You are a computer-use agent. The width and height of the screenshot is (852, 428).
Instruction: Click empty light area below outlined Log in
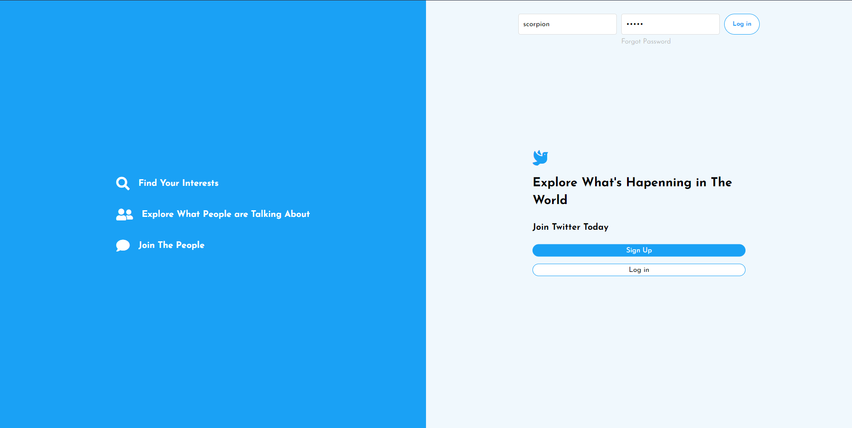639,346
